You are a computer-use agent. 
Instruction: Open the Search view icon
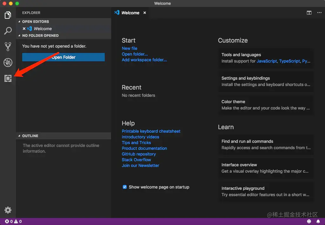pos(8,31)
